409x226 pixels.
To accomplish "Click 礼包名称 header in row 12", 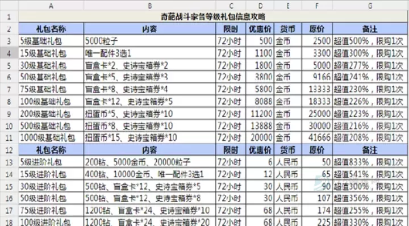I will coord(51,150).
